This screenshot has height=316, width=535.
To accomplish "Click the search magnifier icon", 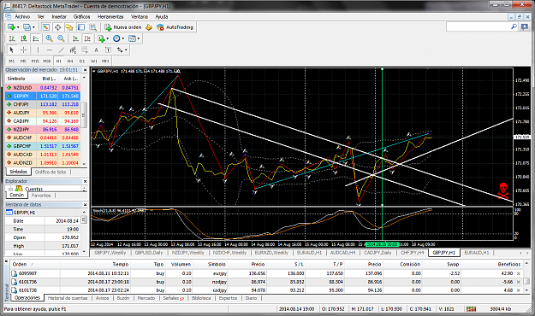I will coord(514,26).
